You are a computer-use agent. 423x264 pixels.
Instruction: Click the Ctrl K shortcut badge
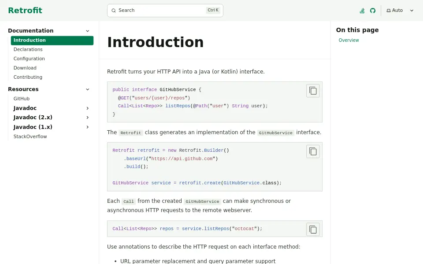coord(213,10)
